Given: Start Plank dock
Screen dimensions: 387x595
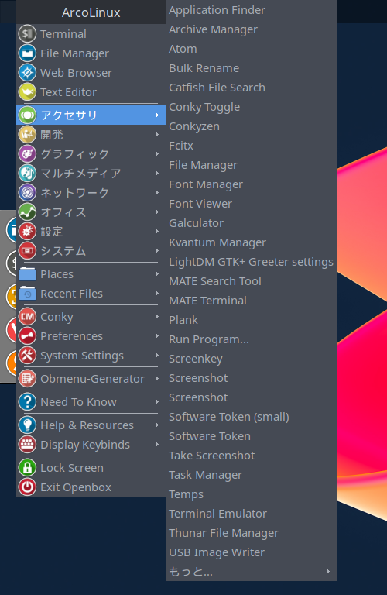Looking at the screenshot, I should tap(251, 319).
